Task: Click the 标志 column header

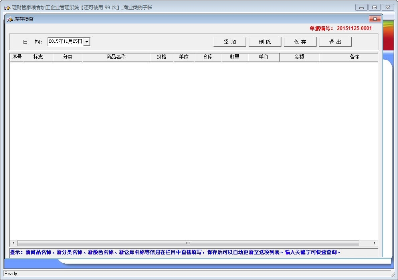Action: coord(38,57)
